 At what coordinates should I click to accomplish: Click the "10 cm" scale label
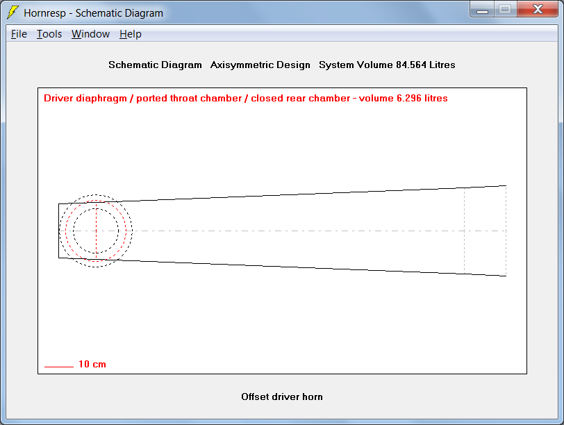[92, 364]
